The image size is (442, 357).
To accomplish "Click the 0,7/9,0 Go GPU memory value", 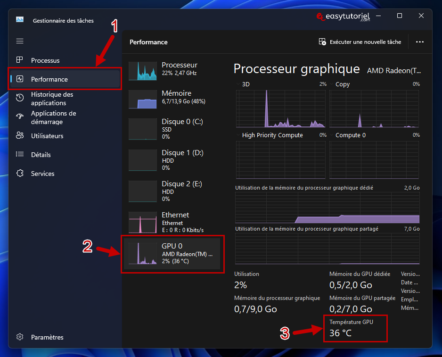I will pyautogui.click(x=255, y=309).
